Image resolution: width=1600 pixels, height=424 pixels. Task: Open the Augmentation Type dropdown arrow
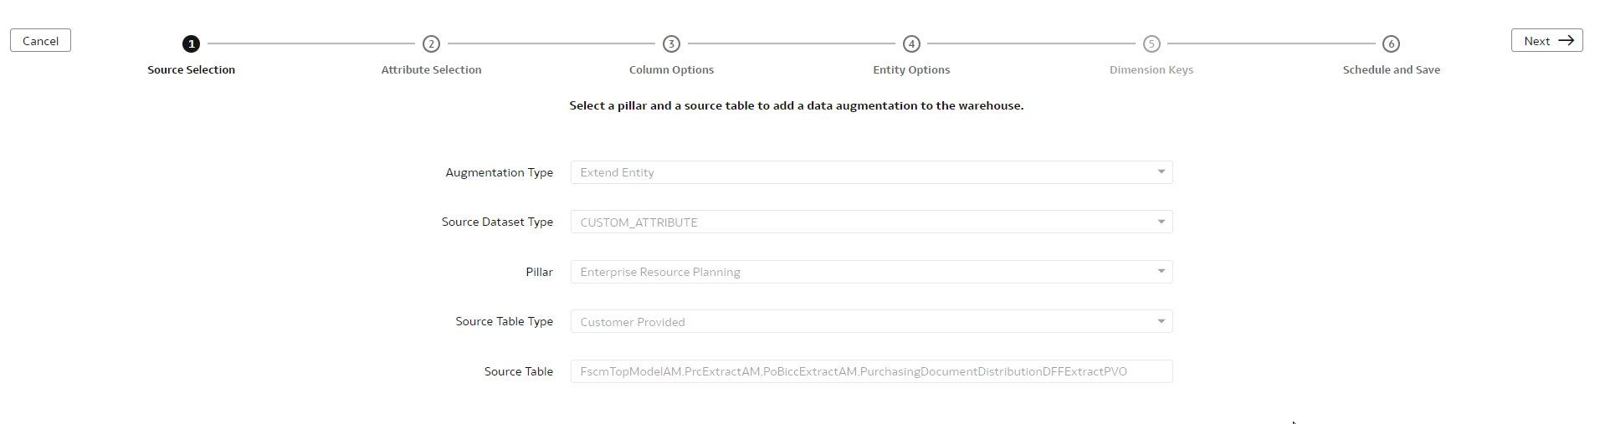point(1161,172)
